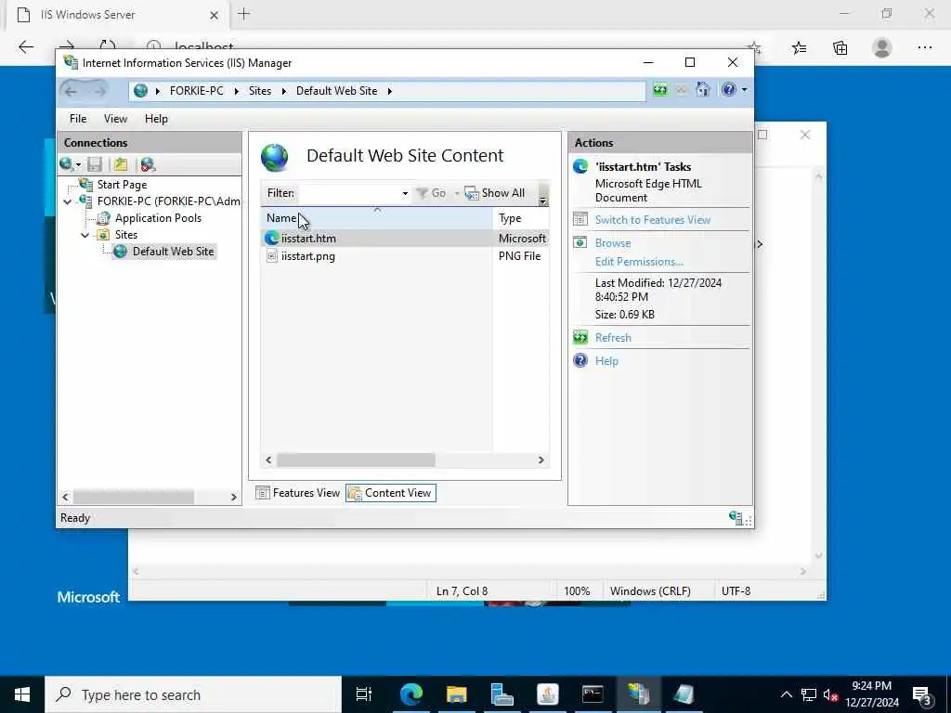The height and width of the screenshot is (713, 951).
Task: Click the Edge icon beside 'iisstart.htm' Tasks
Action: click(x=580, y=166)
